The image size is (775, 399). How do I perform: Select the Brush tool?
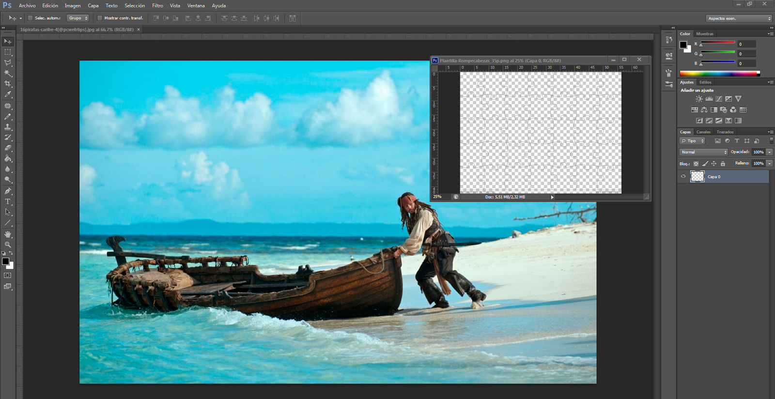pos(8,117)
